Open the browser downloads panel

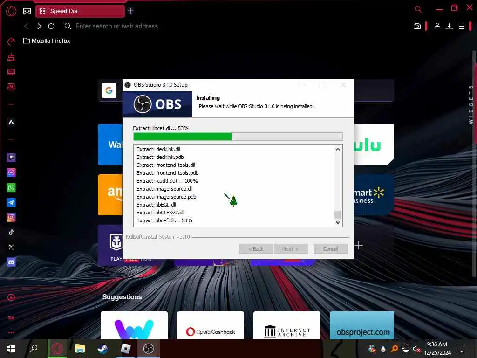(x=449, y=26)
